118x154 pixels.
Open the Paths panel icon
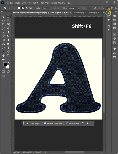[114, 57]
